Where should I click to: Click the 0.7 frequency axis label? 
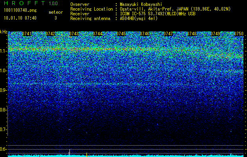pos(3,130)
